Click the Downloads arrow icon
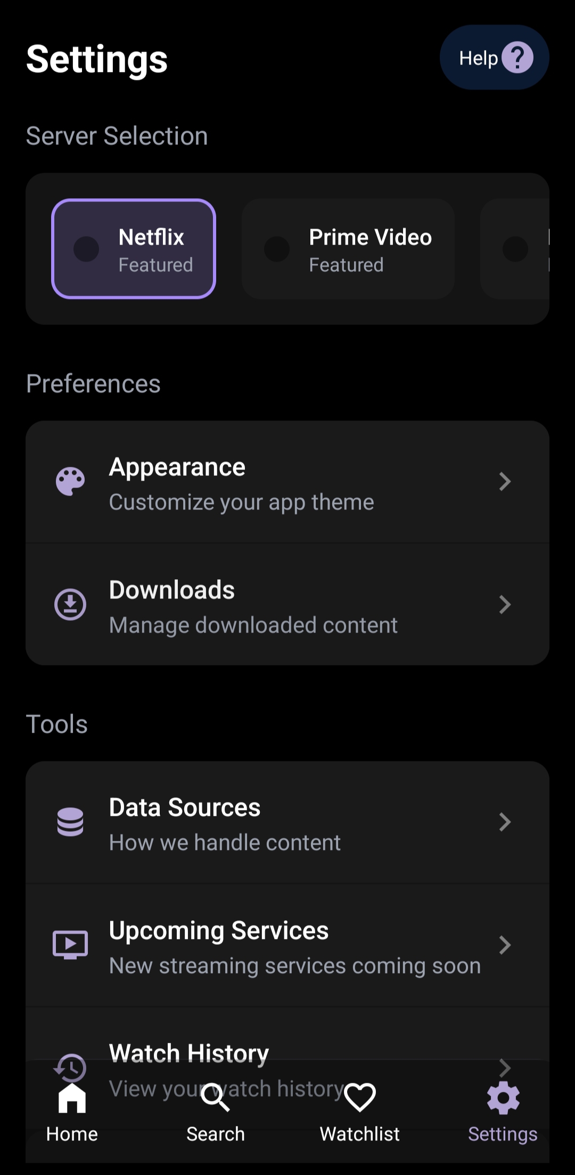This screenshot has width=575, height=1175. 70,605
